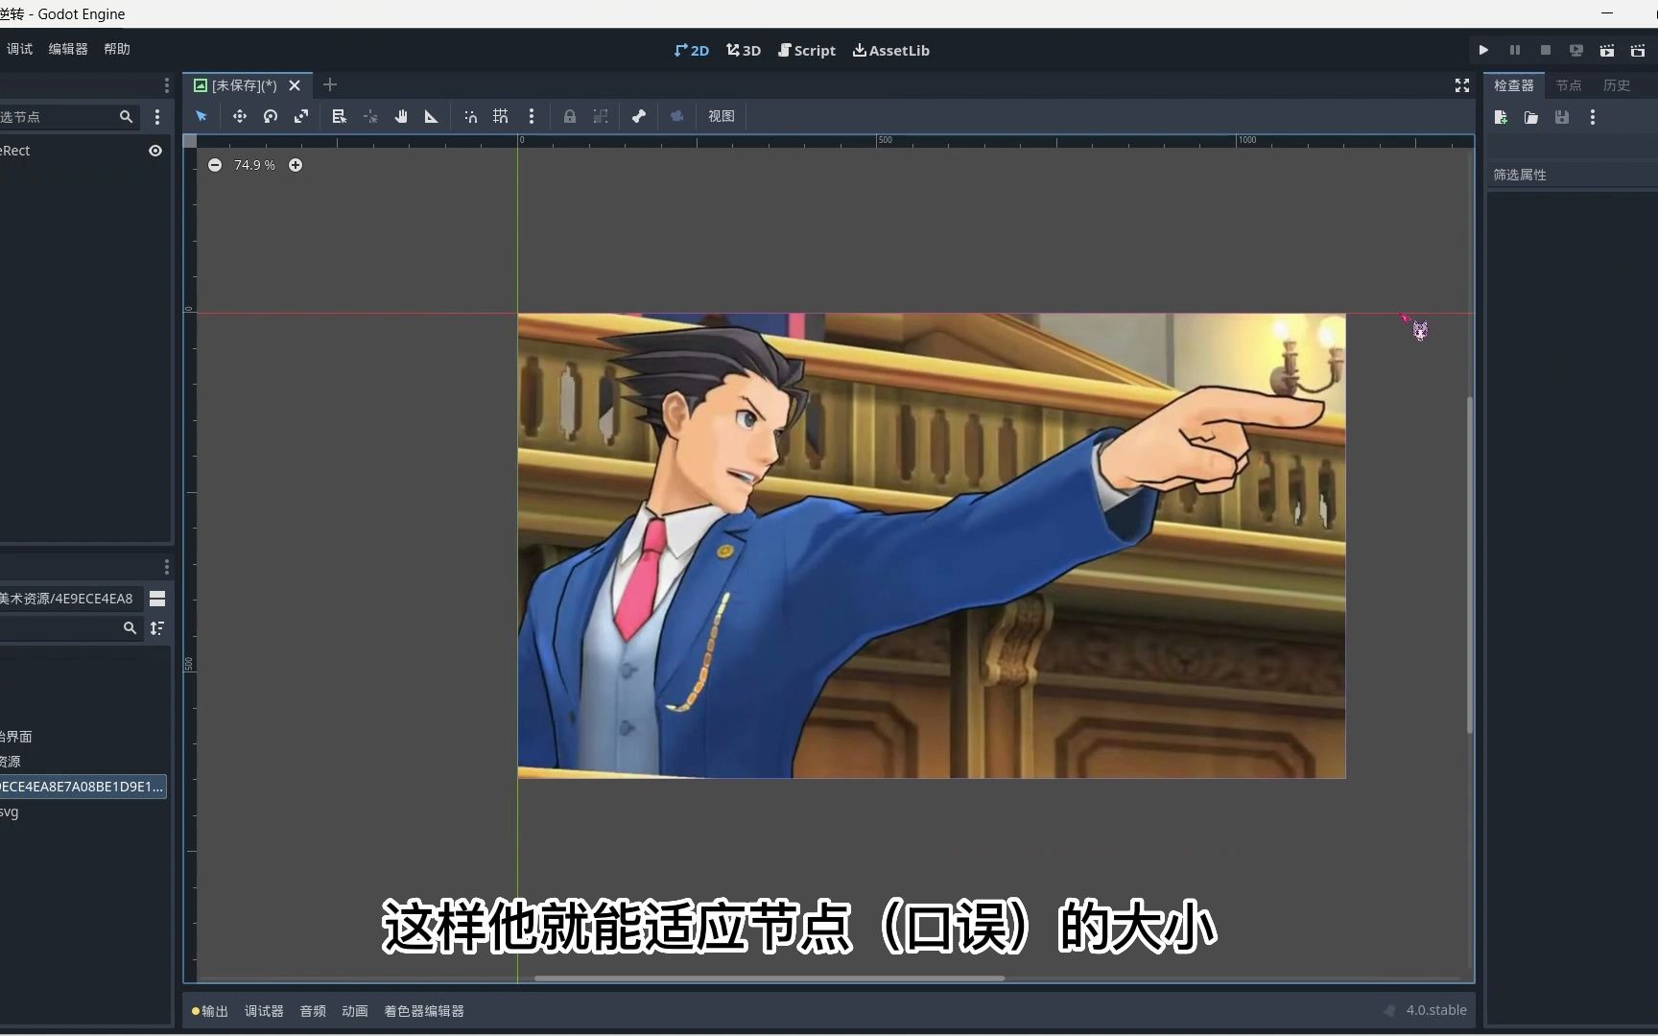Run the project with play button

[x=1484, y=50]
